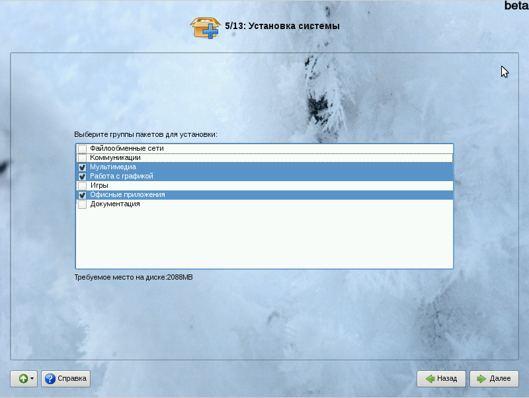Open the dropdown arrow beside green icon
This screenshot has height=398, width=529.
coord(32,379)
